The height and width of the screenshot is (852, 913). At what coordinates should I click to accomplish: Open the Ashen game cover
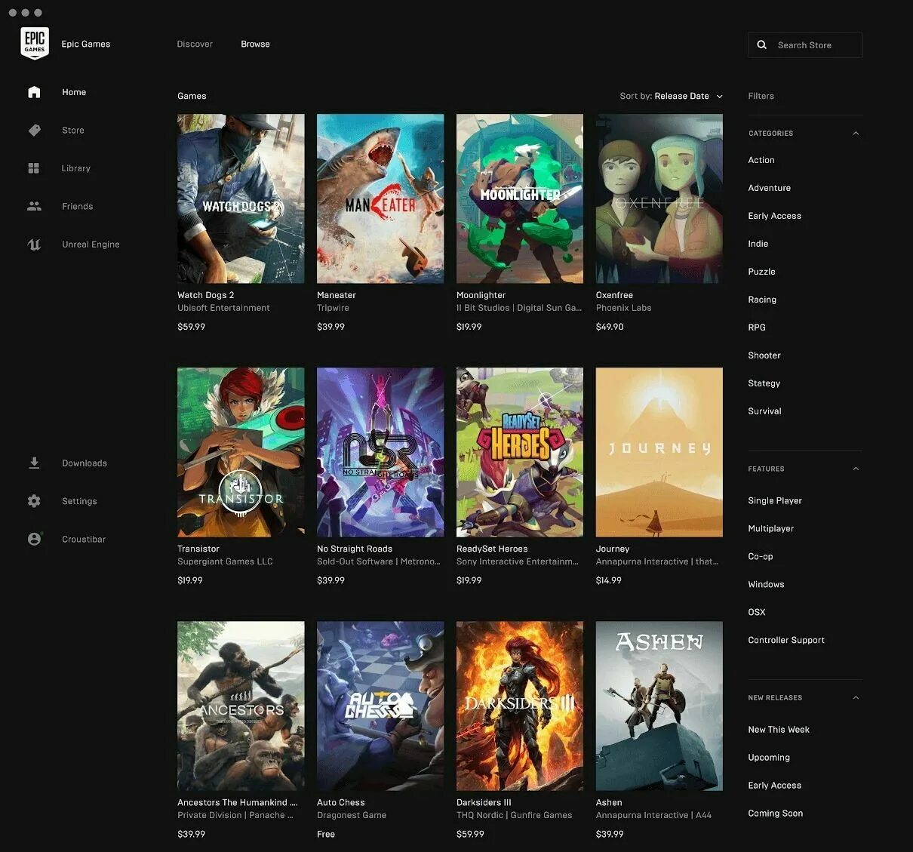659,706
